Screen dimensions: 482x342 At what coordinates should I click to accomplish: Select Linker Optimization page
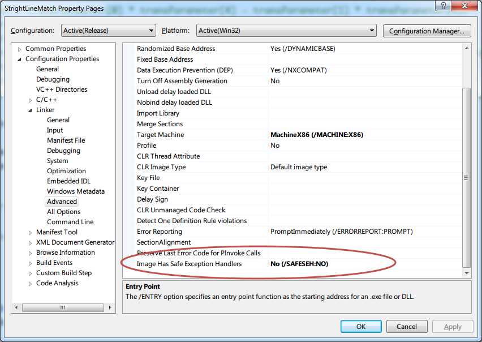pyautogui.click(x=66, y=170)
